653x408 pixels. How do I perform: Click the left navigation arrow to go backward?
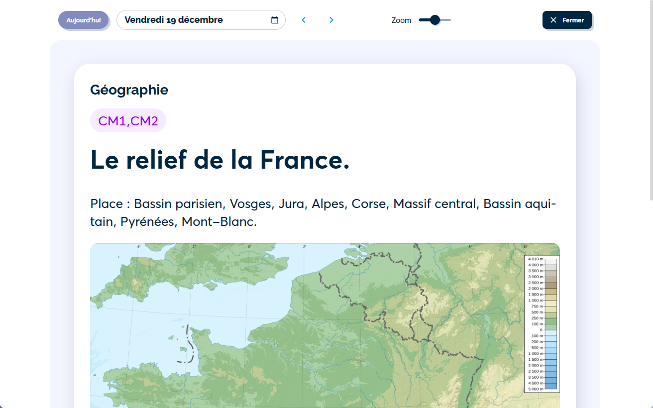pos(304,20)
